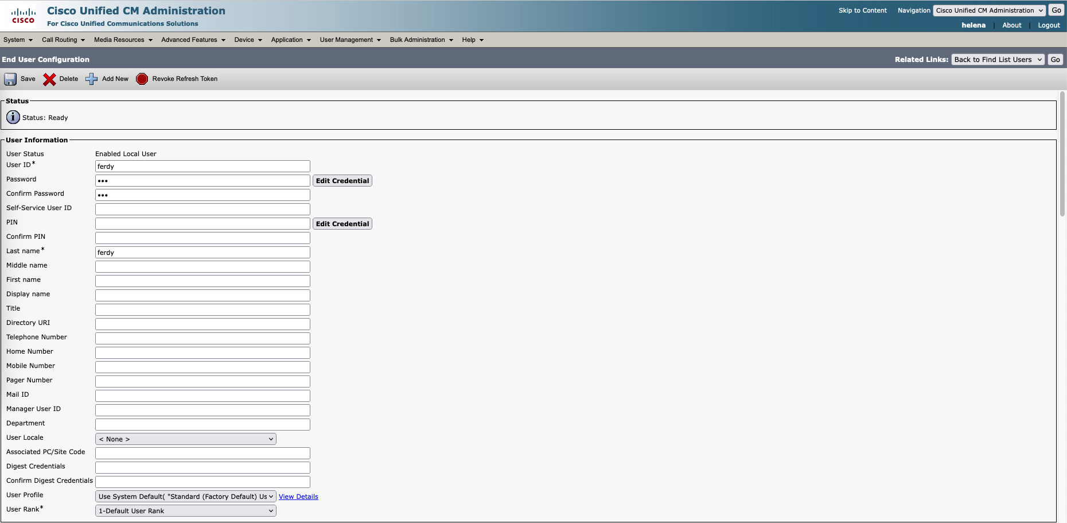Click the Cisco logo
1067x523 pixels.
click(x=23, y=16)
